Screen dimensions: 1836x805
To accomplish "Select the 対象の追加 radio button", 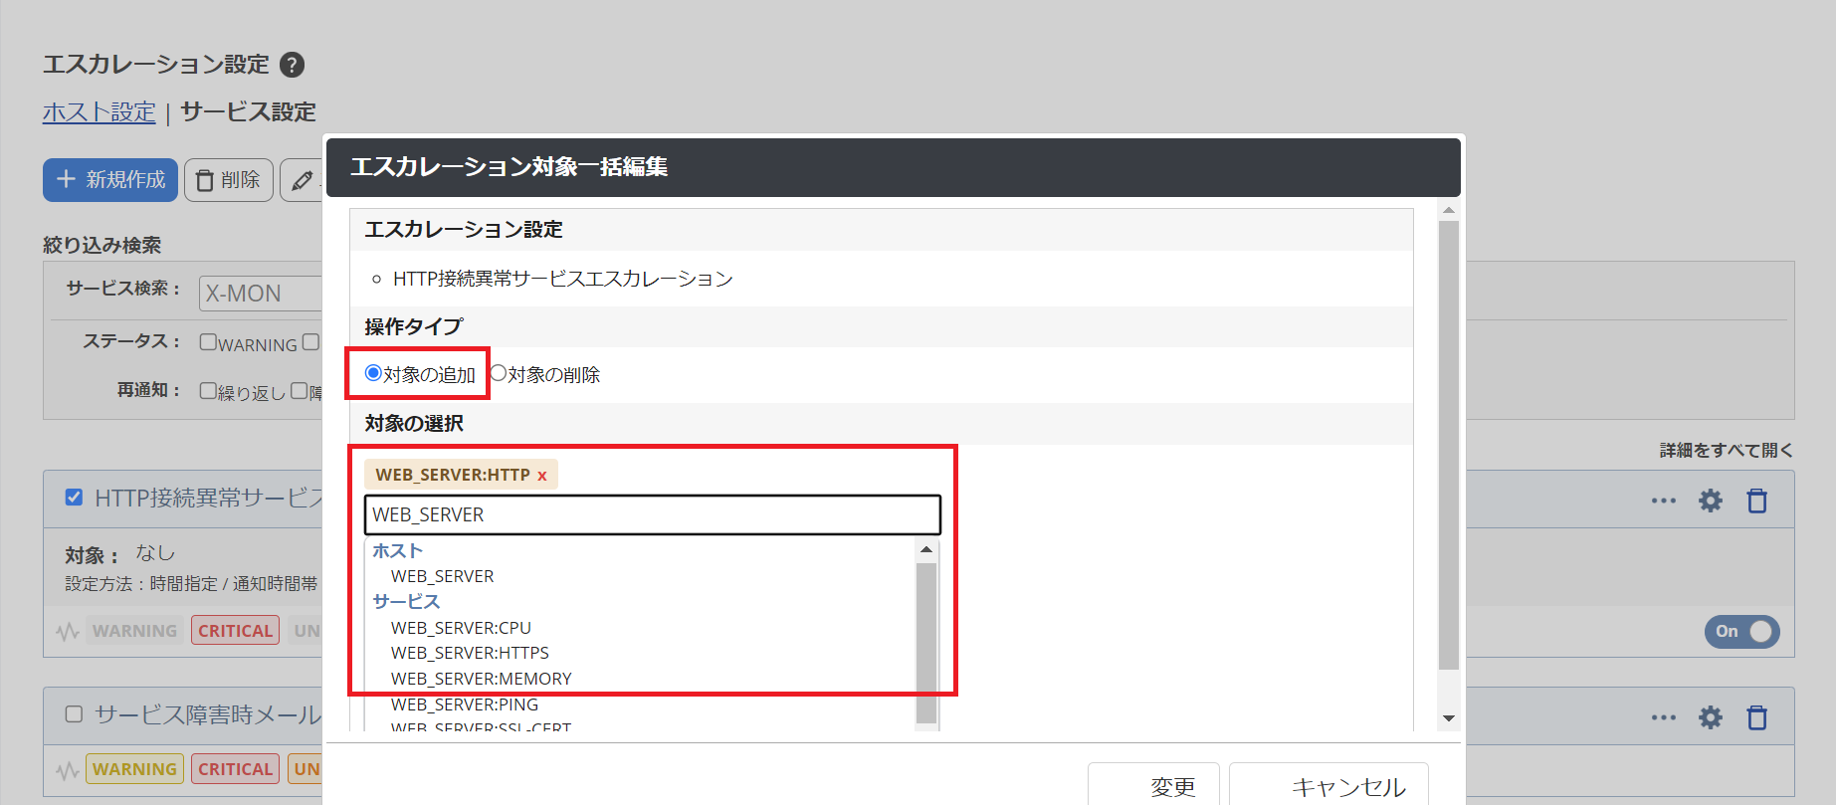I will [373, 373].
